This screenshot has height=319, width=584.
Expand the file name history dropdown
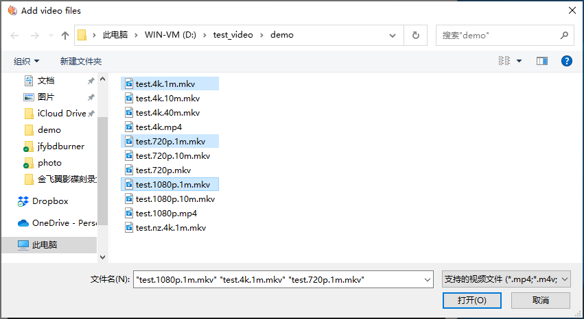[428, 279]
